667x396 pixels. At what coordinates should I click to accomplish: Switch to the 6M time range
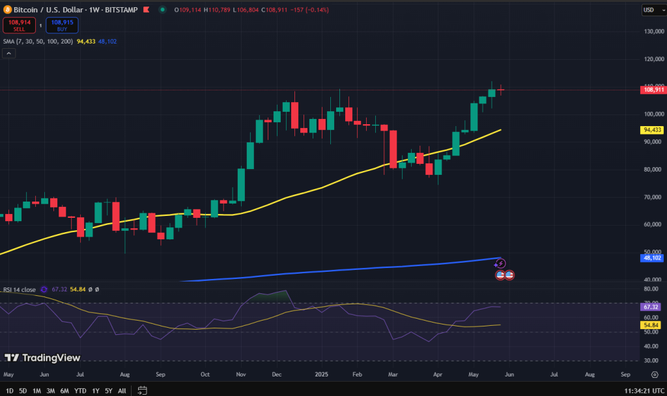(64, 391)
